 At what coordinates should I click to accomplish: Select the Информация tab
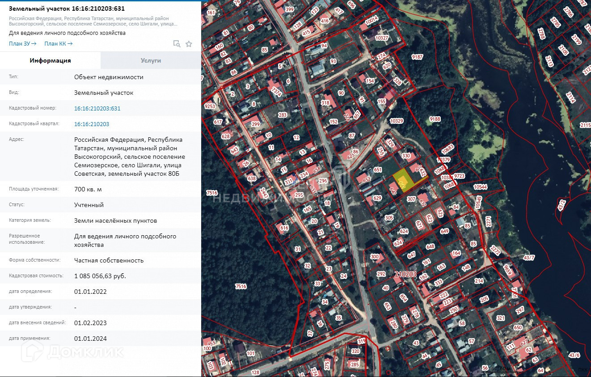[50, 60]
